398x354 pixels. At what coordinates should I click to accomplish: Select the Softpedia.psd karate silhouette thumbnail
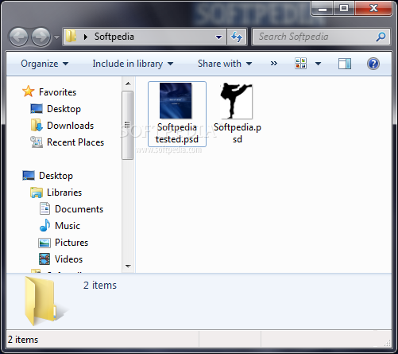pyautogui.click(x=236, y=100)
